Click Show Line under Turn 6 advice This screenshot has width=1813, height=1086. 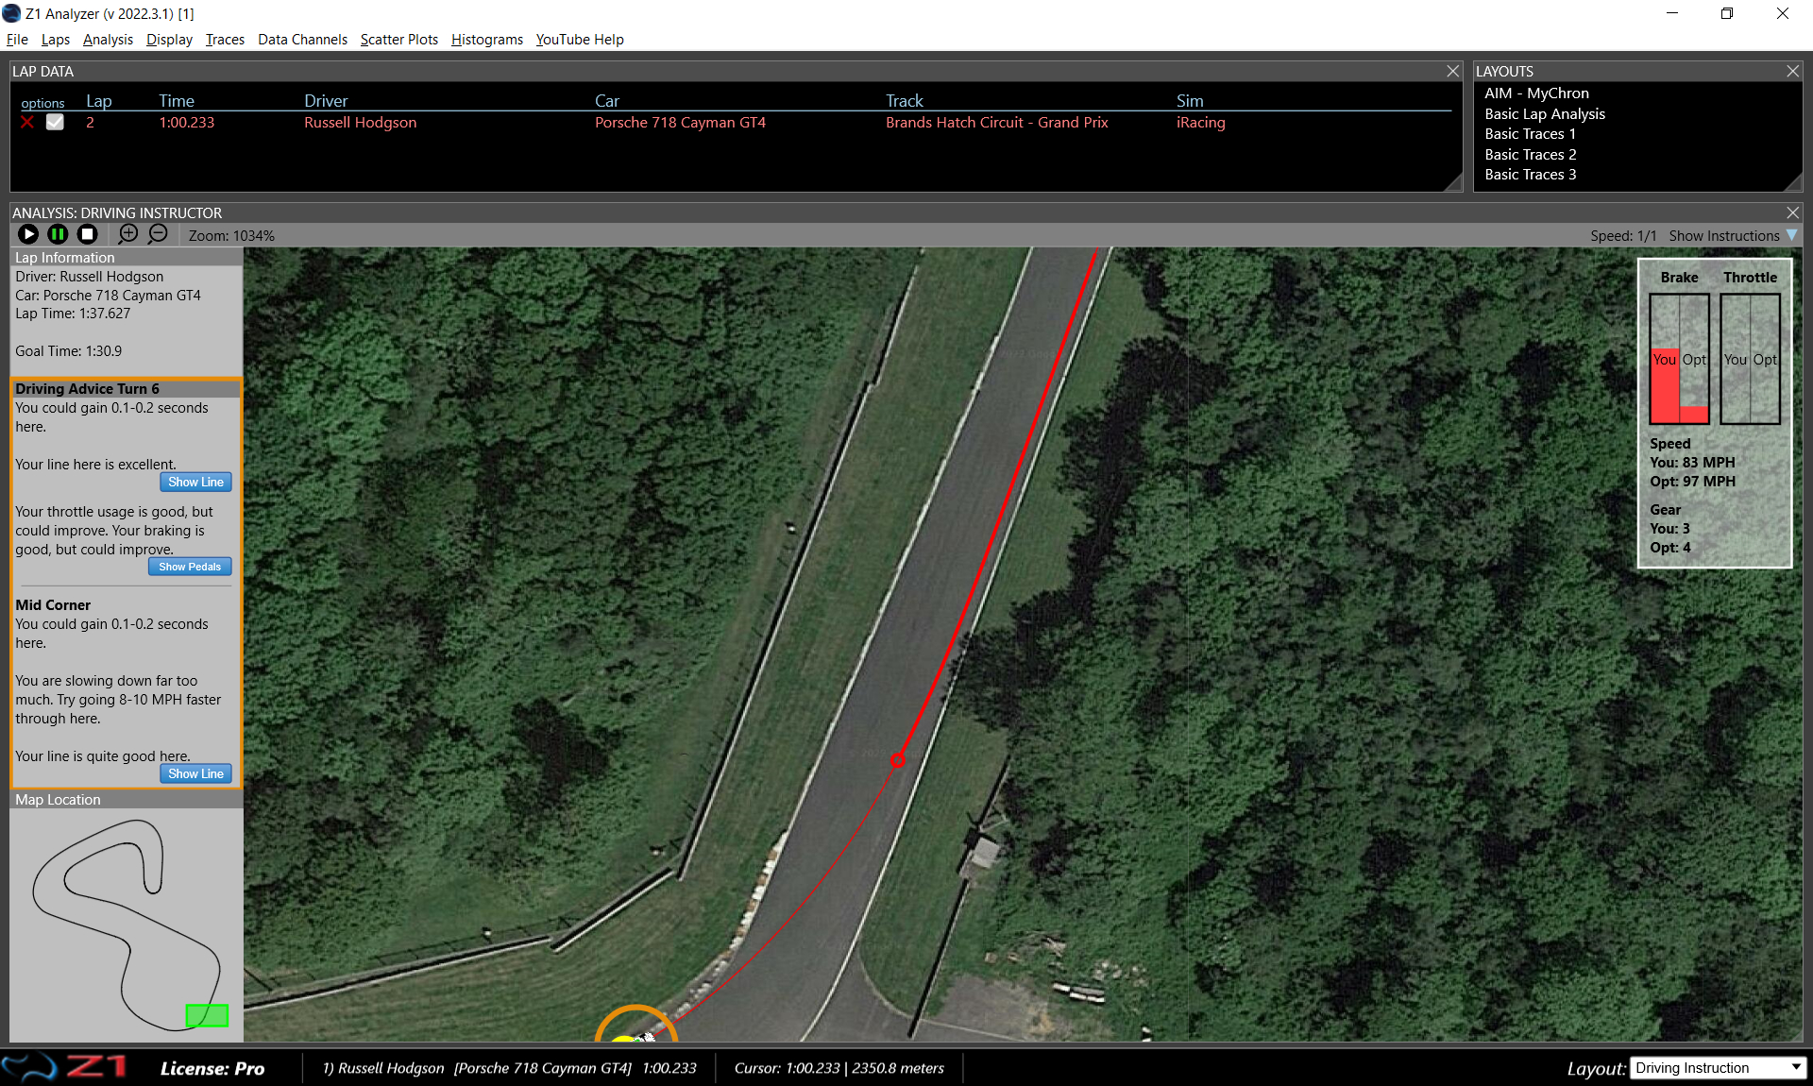tap(195, 482)
